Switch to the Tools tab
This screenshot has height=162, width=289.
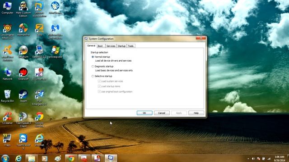click(x=131, y=46)
